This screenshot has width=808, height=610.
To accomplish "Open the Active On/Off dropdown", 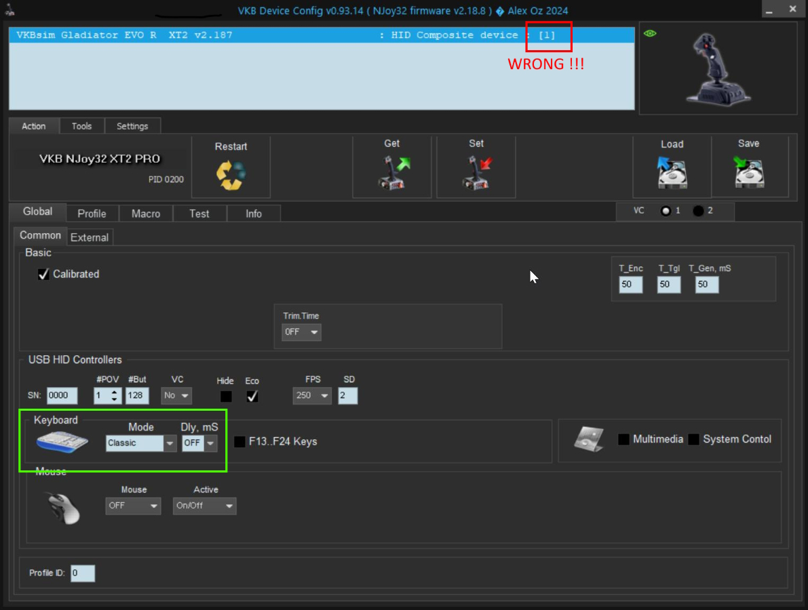I will click(x=205, y=506).
